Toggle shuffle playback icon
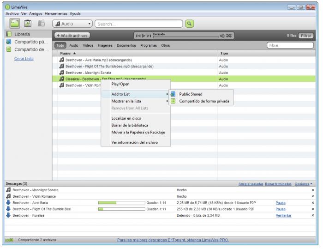Viewport: 323px width, 249px height. coord(229,36)
